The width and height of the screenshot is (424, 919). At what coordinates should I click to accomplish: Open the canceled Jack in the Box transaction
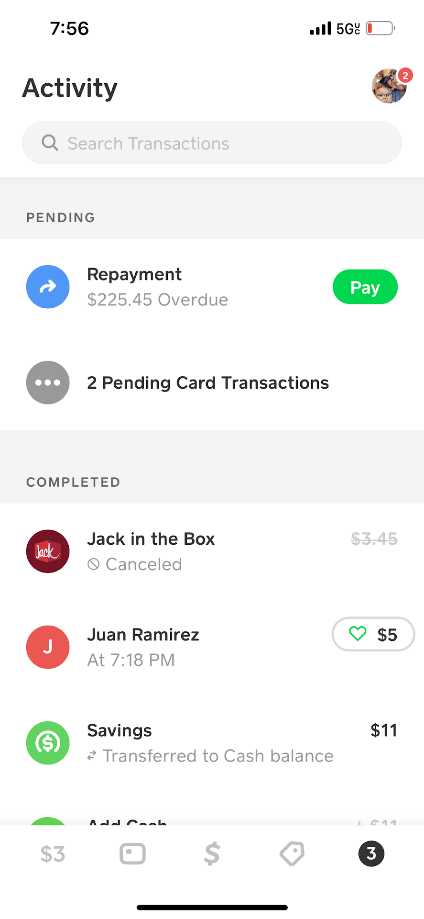coord(151,551)
